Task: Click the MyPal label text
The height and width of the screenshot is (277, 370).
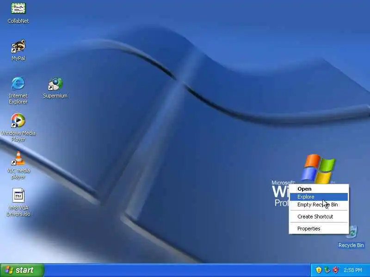Action: 18,59
